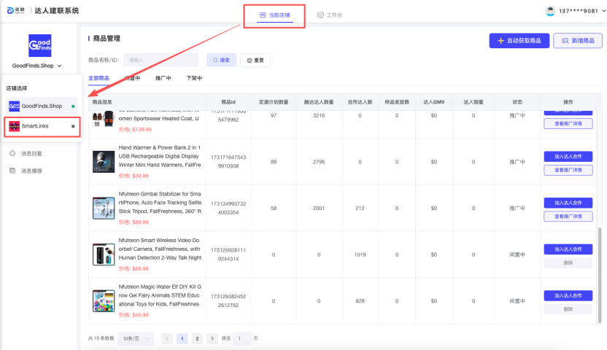607x350 pixels.
Task: Click the 商品名称/ID input field
Action: pos(161,60)
